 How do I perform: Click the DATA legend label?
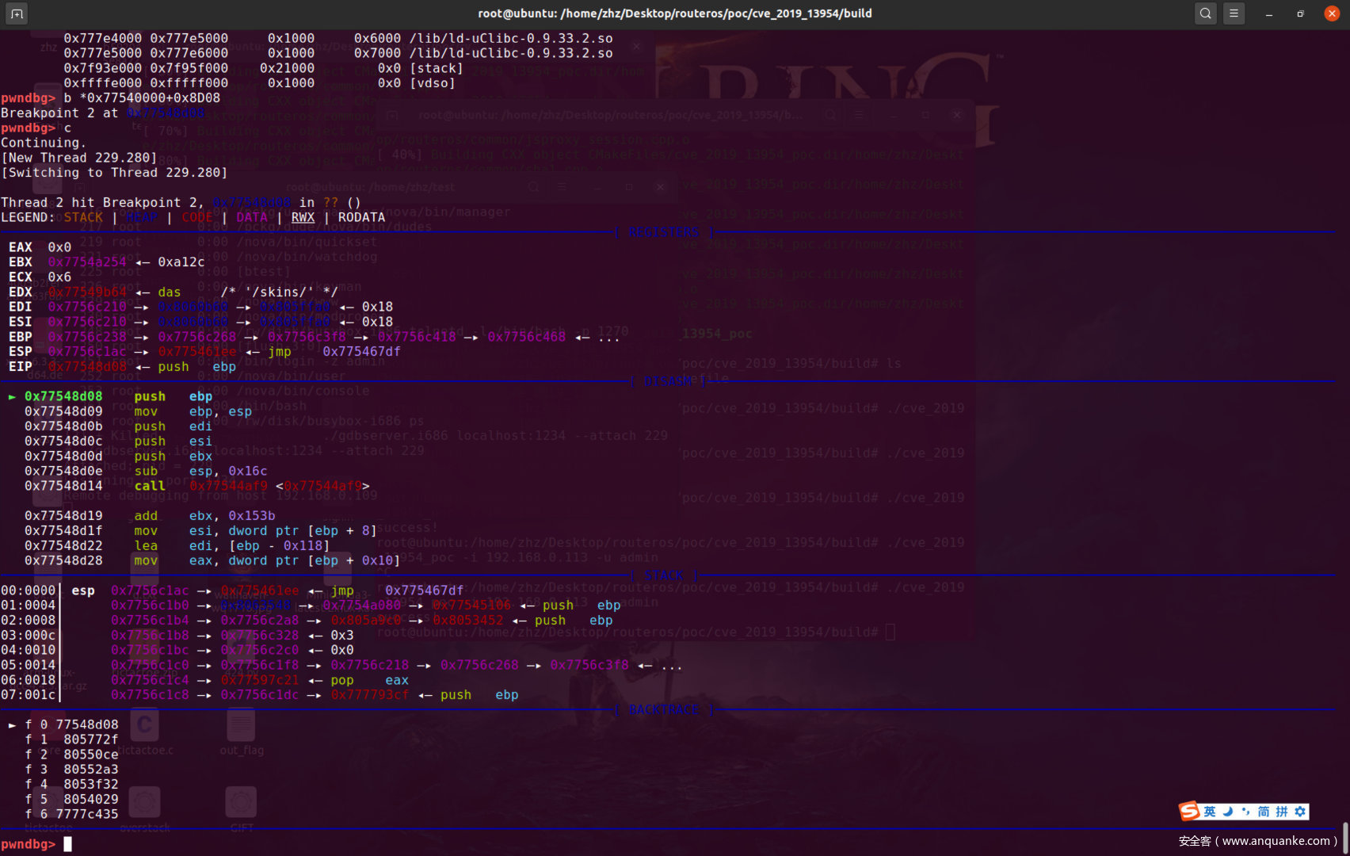point(252,217)
